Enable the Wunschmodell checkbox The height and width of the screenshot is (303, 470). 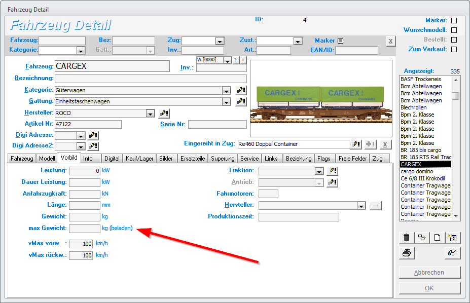click(x=454, y=30)
